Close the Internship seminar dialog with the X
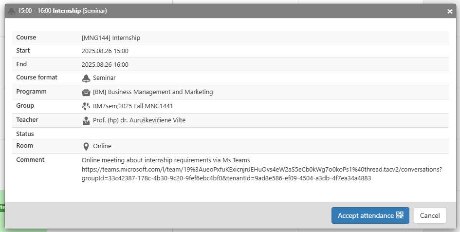The width and height of the screenshot is (460, 232). pos(450,11)
